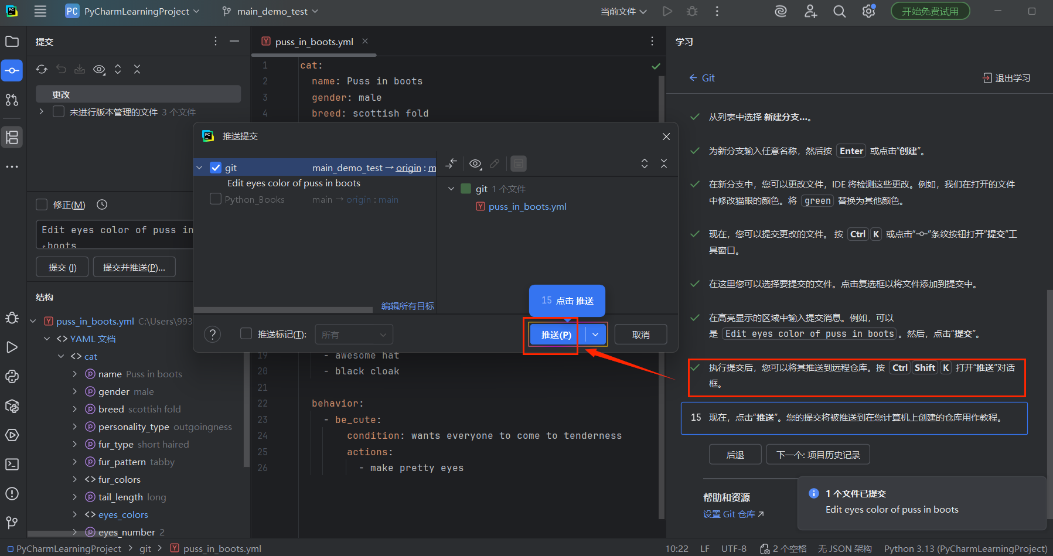Collapse all in Commit toolbar
1053x556 pixels.
137,69
